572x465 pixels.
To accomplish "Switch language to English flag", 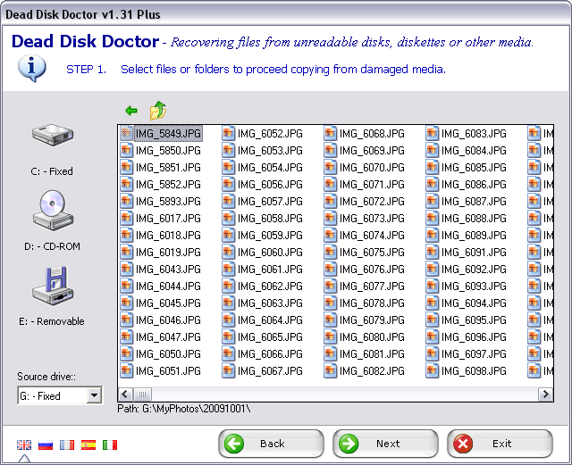I will coord(24,445).
